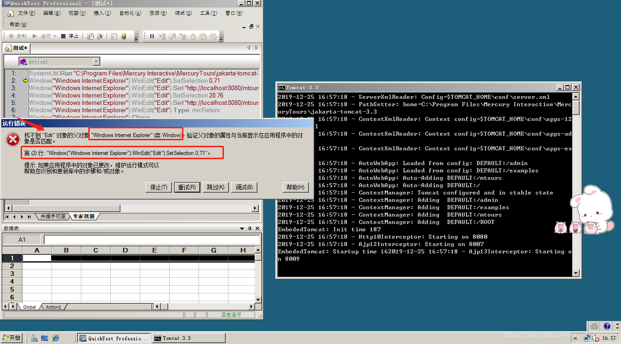Open the 帮助(H) menu
The height and width of the screenshot is (344, 621).
[18, 24]
